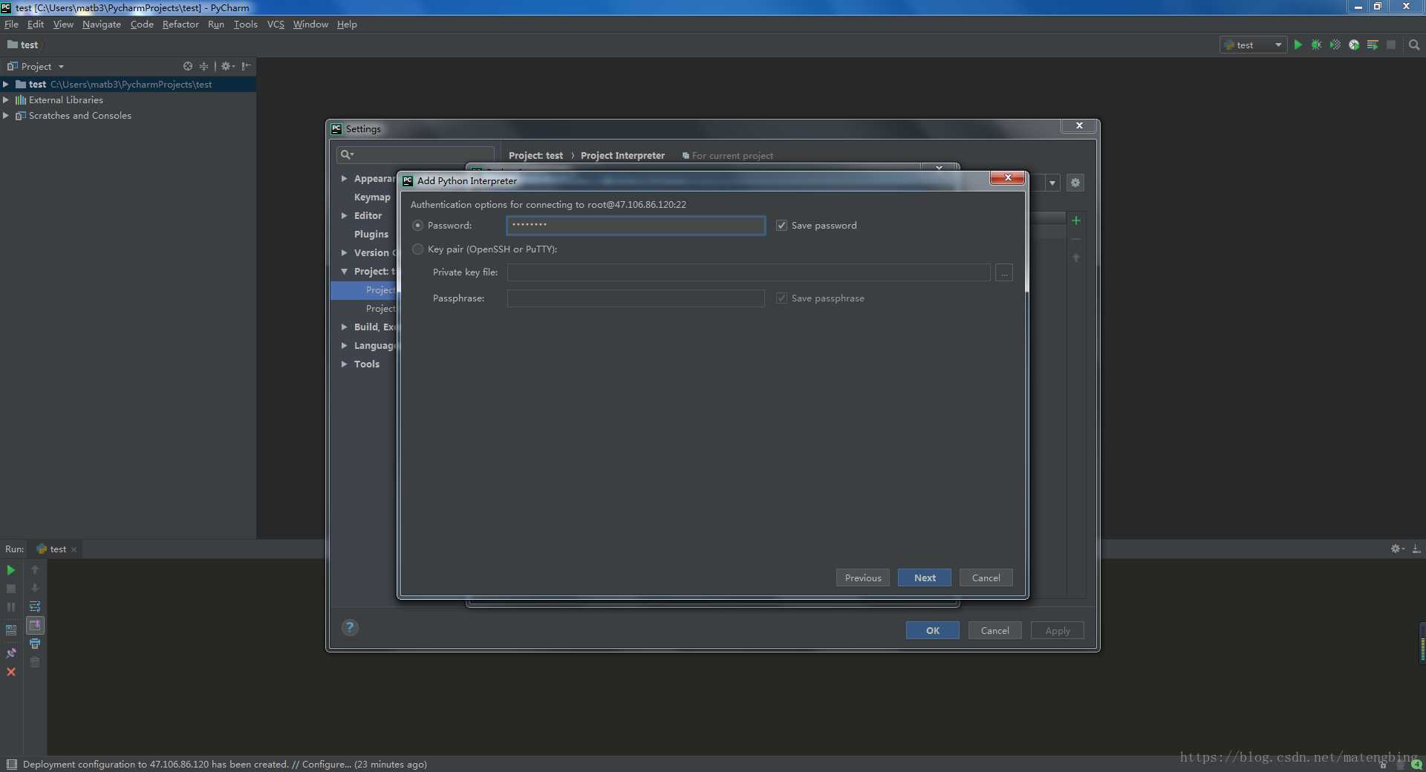Click tool window toggle in status bar corner

click(12, 765)
